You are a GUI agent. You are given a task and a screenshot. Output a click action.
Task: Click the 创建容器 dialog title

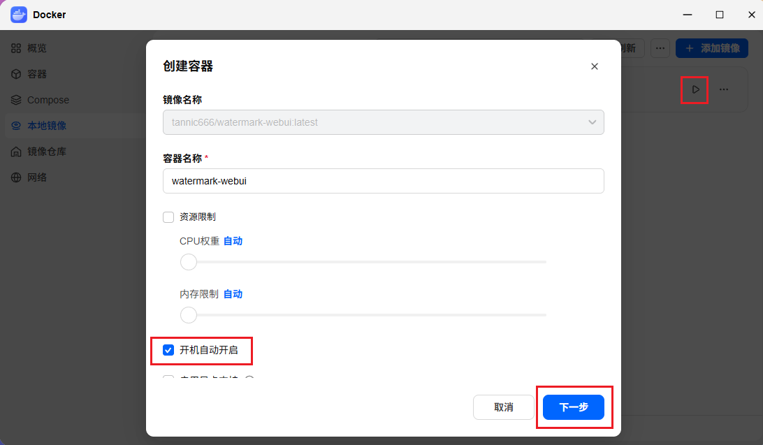tap(188, 66)
